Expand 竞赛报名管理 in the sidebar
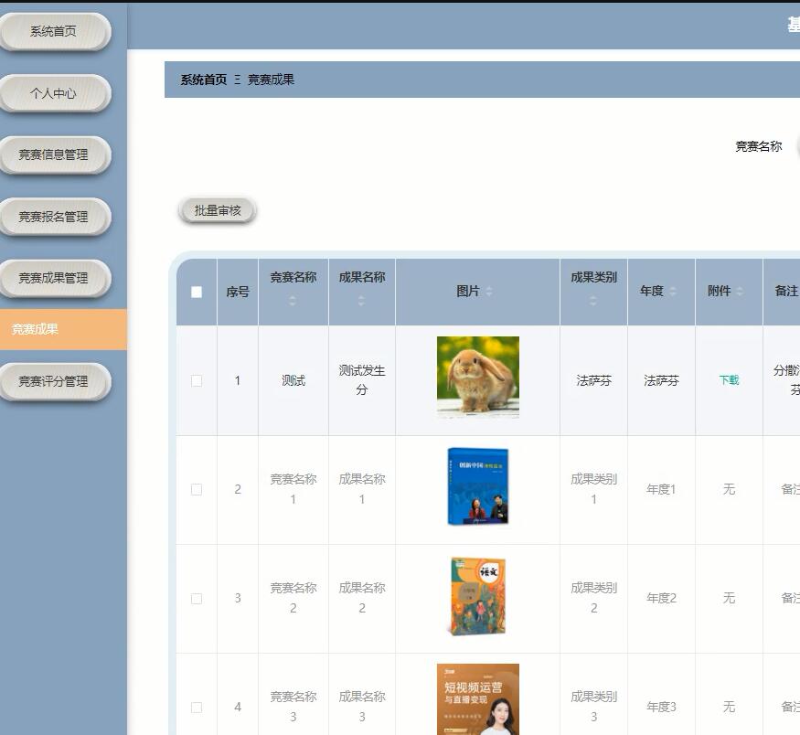 [x=53, y=217]
